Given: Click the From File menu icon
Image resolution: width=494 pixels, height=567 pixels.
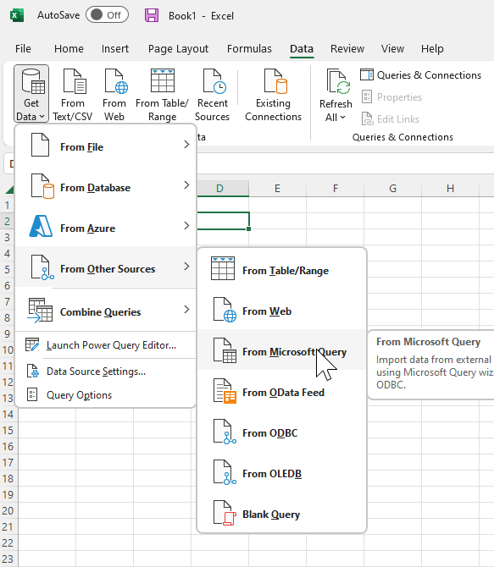Looking at the screenshot, I should click(x=40, y=145).
